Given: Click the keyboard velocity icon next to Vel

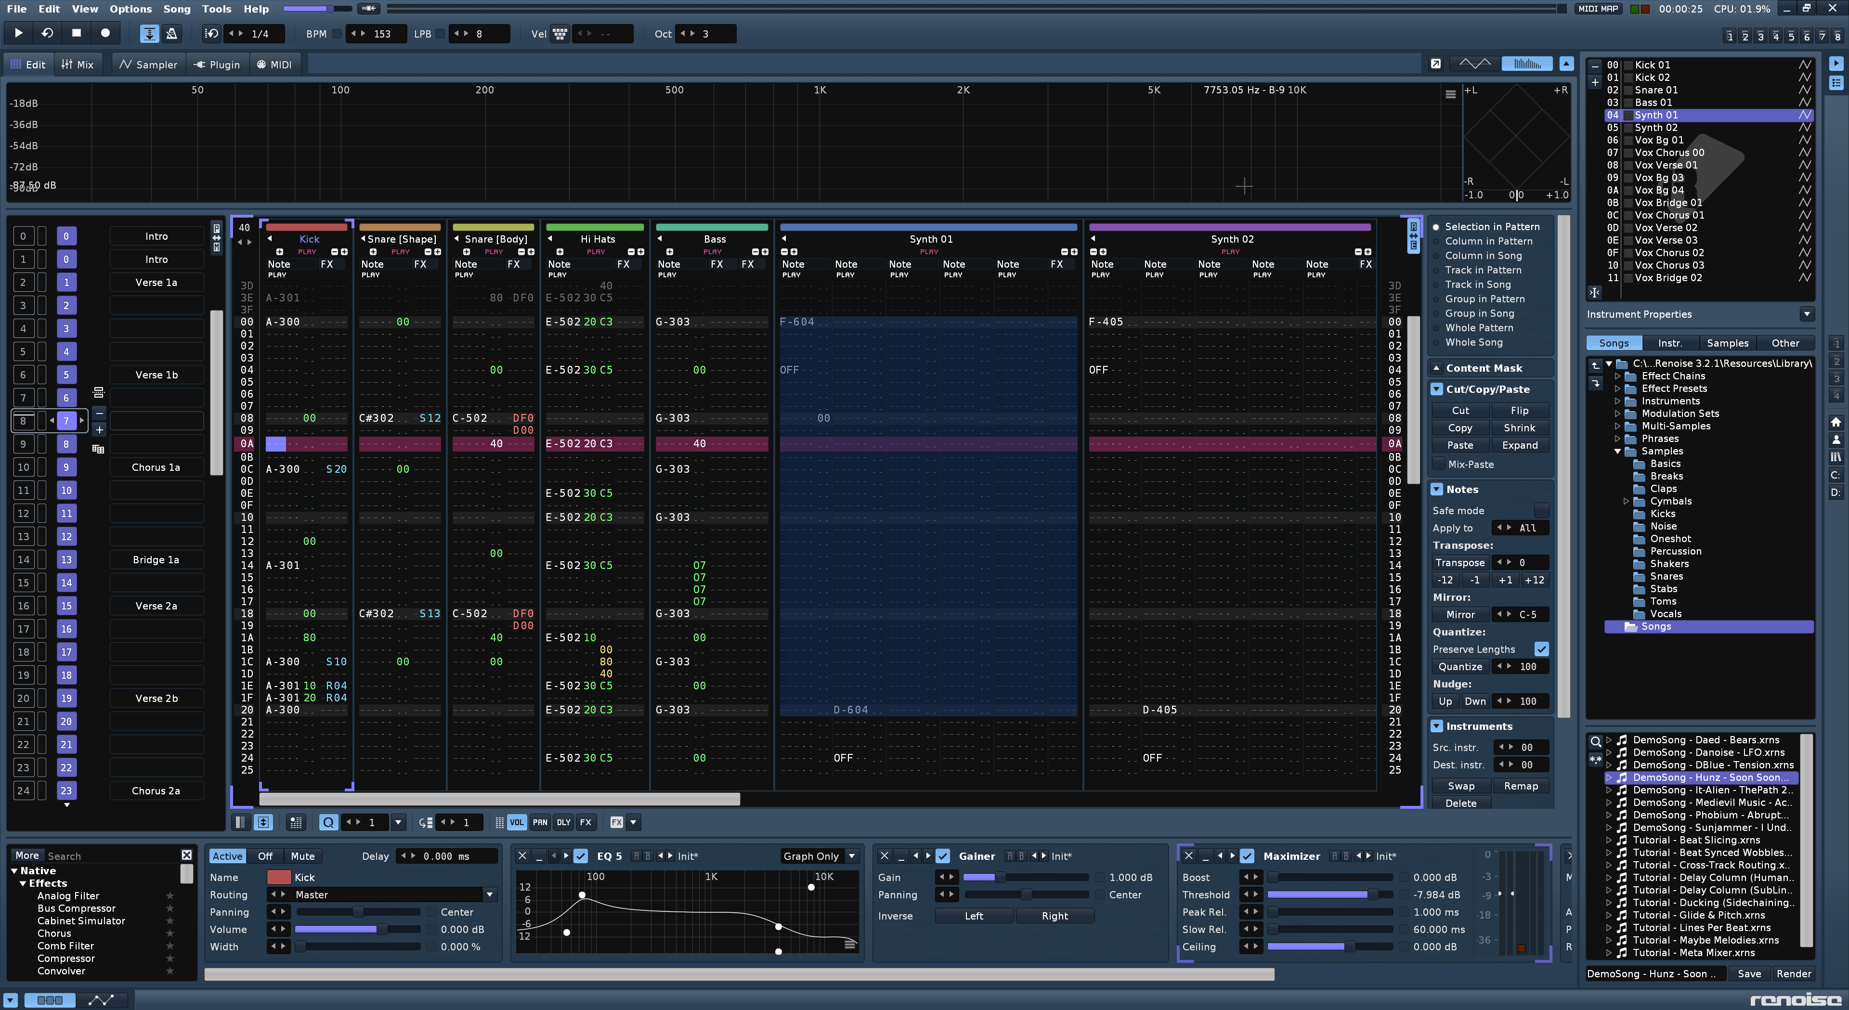Looking at the screenshot, I should coord(560,34).
